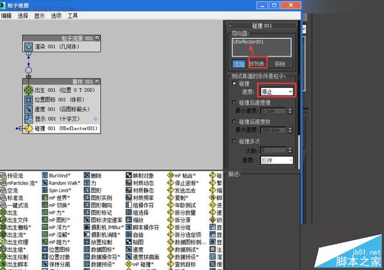This screenshot has height=270, width=384.
Task: Select the 碰撞多次 radio button
Action: click(x=234, y=141)
